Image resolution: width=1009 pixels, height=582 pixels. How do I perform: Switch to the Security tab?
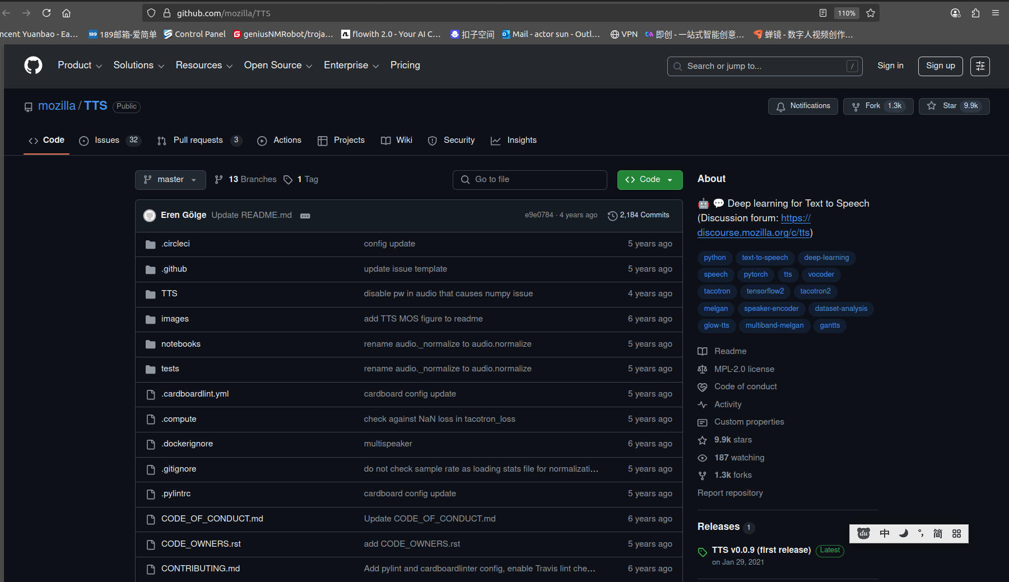(451, 141)
